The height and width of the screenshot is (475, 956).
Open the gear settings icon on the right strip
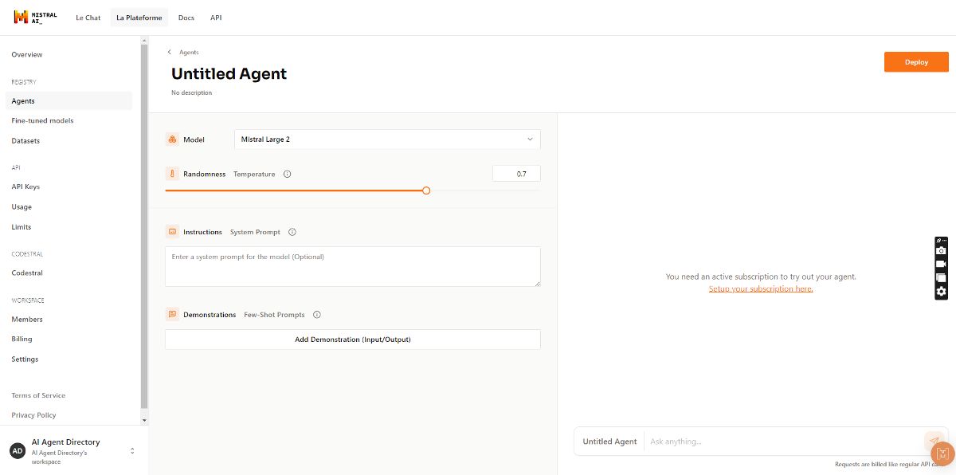coord(941,292)
